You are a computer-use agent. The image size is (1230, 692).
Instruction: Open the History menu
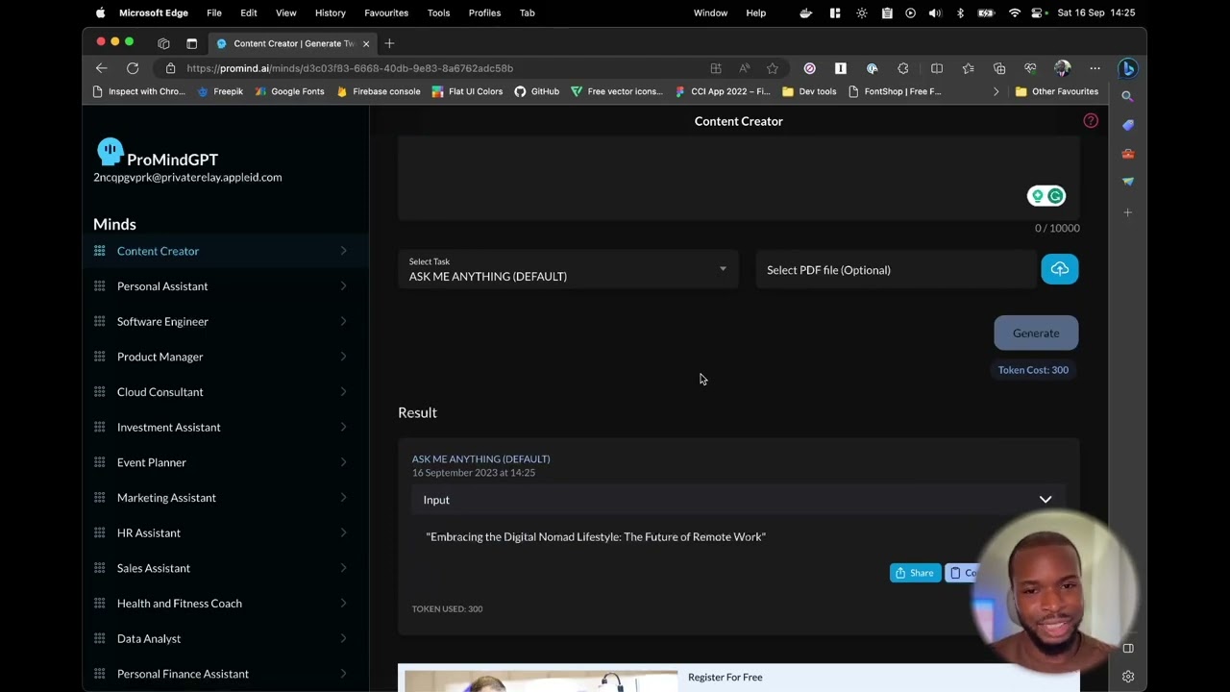(330, 12)
